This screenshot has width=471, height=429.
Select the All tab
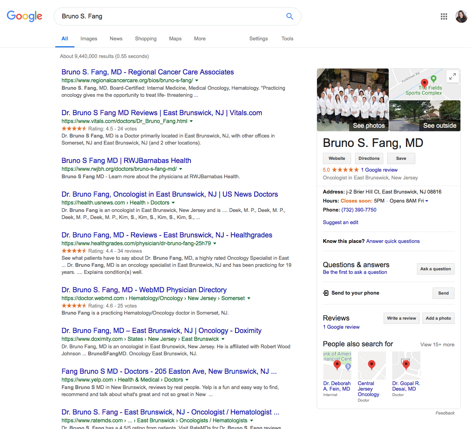[x=65, y=38]
